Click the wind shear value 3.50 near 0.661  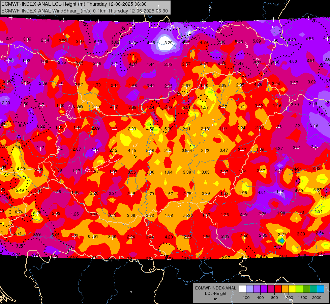112,237
